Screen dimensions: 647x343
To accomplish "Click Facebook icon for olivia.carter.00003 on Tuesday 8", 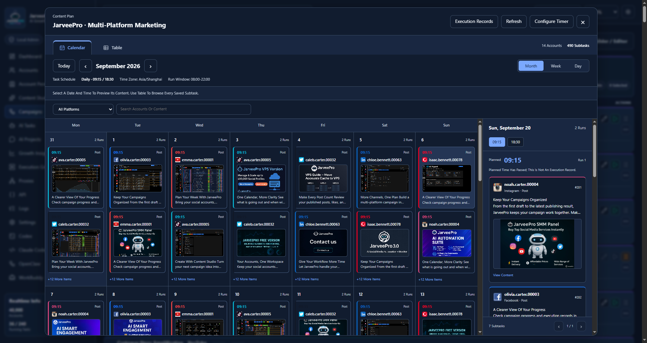I will (116, 314).
